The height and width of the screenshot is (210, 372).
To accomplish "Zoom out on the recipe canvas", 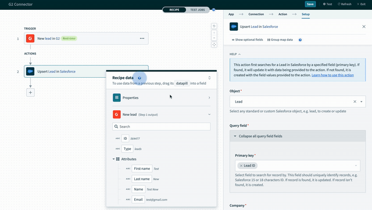I will [x=214, y=38].
